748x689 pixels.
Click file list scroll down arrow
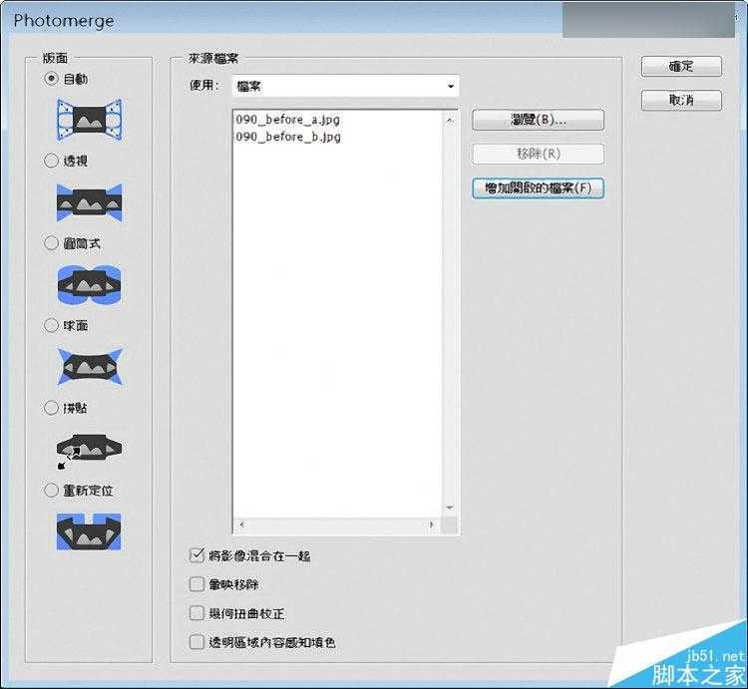pos(450,508)
